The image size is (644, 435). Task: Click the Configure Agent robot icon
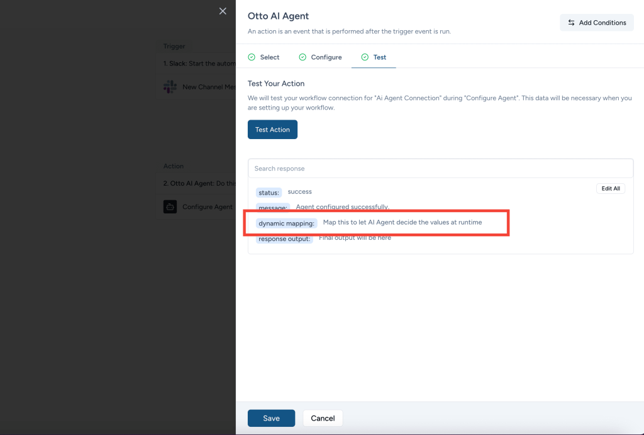[x=170, y=206]
